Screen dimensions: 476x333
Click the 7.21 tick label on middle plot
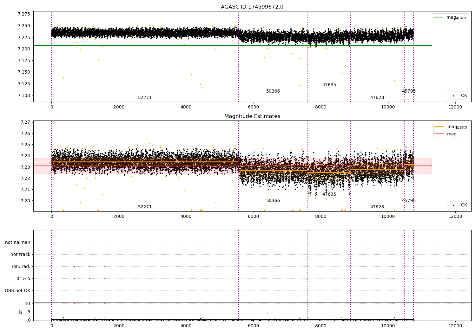click(x=25, y=189)
